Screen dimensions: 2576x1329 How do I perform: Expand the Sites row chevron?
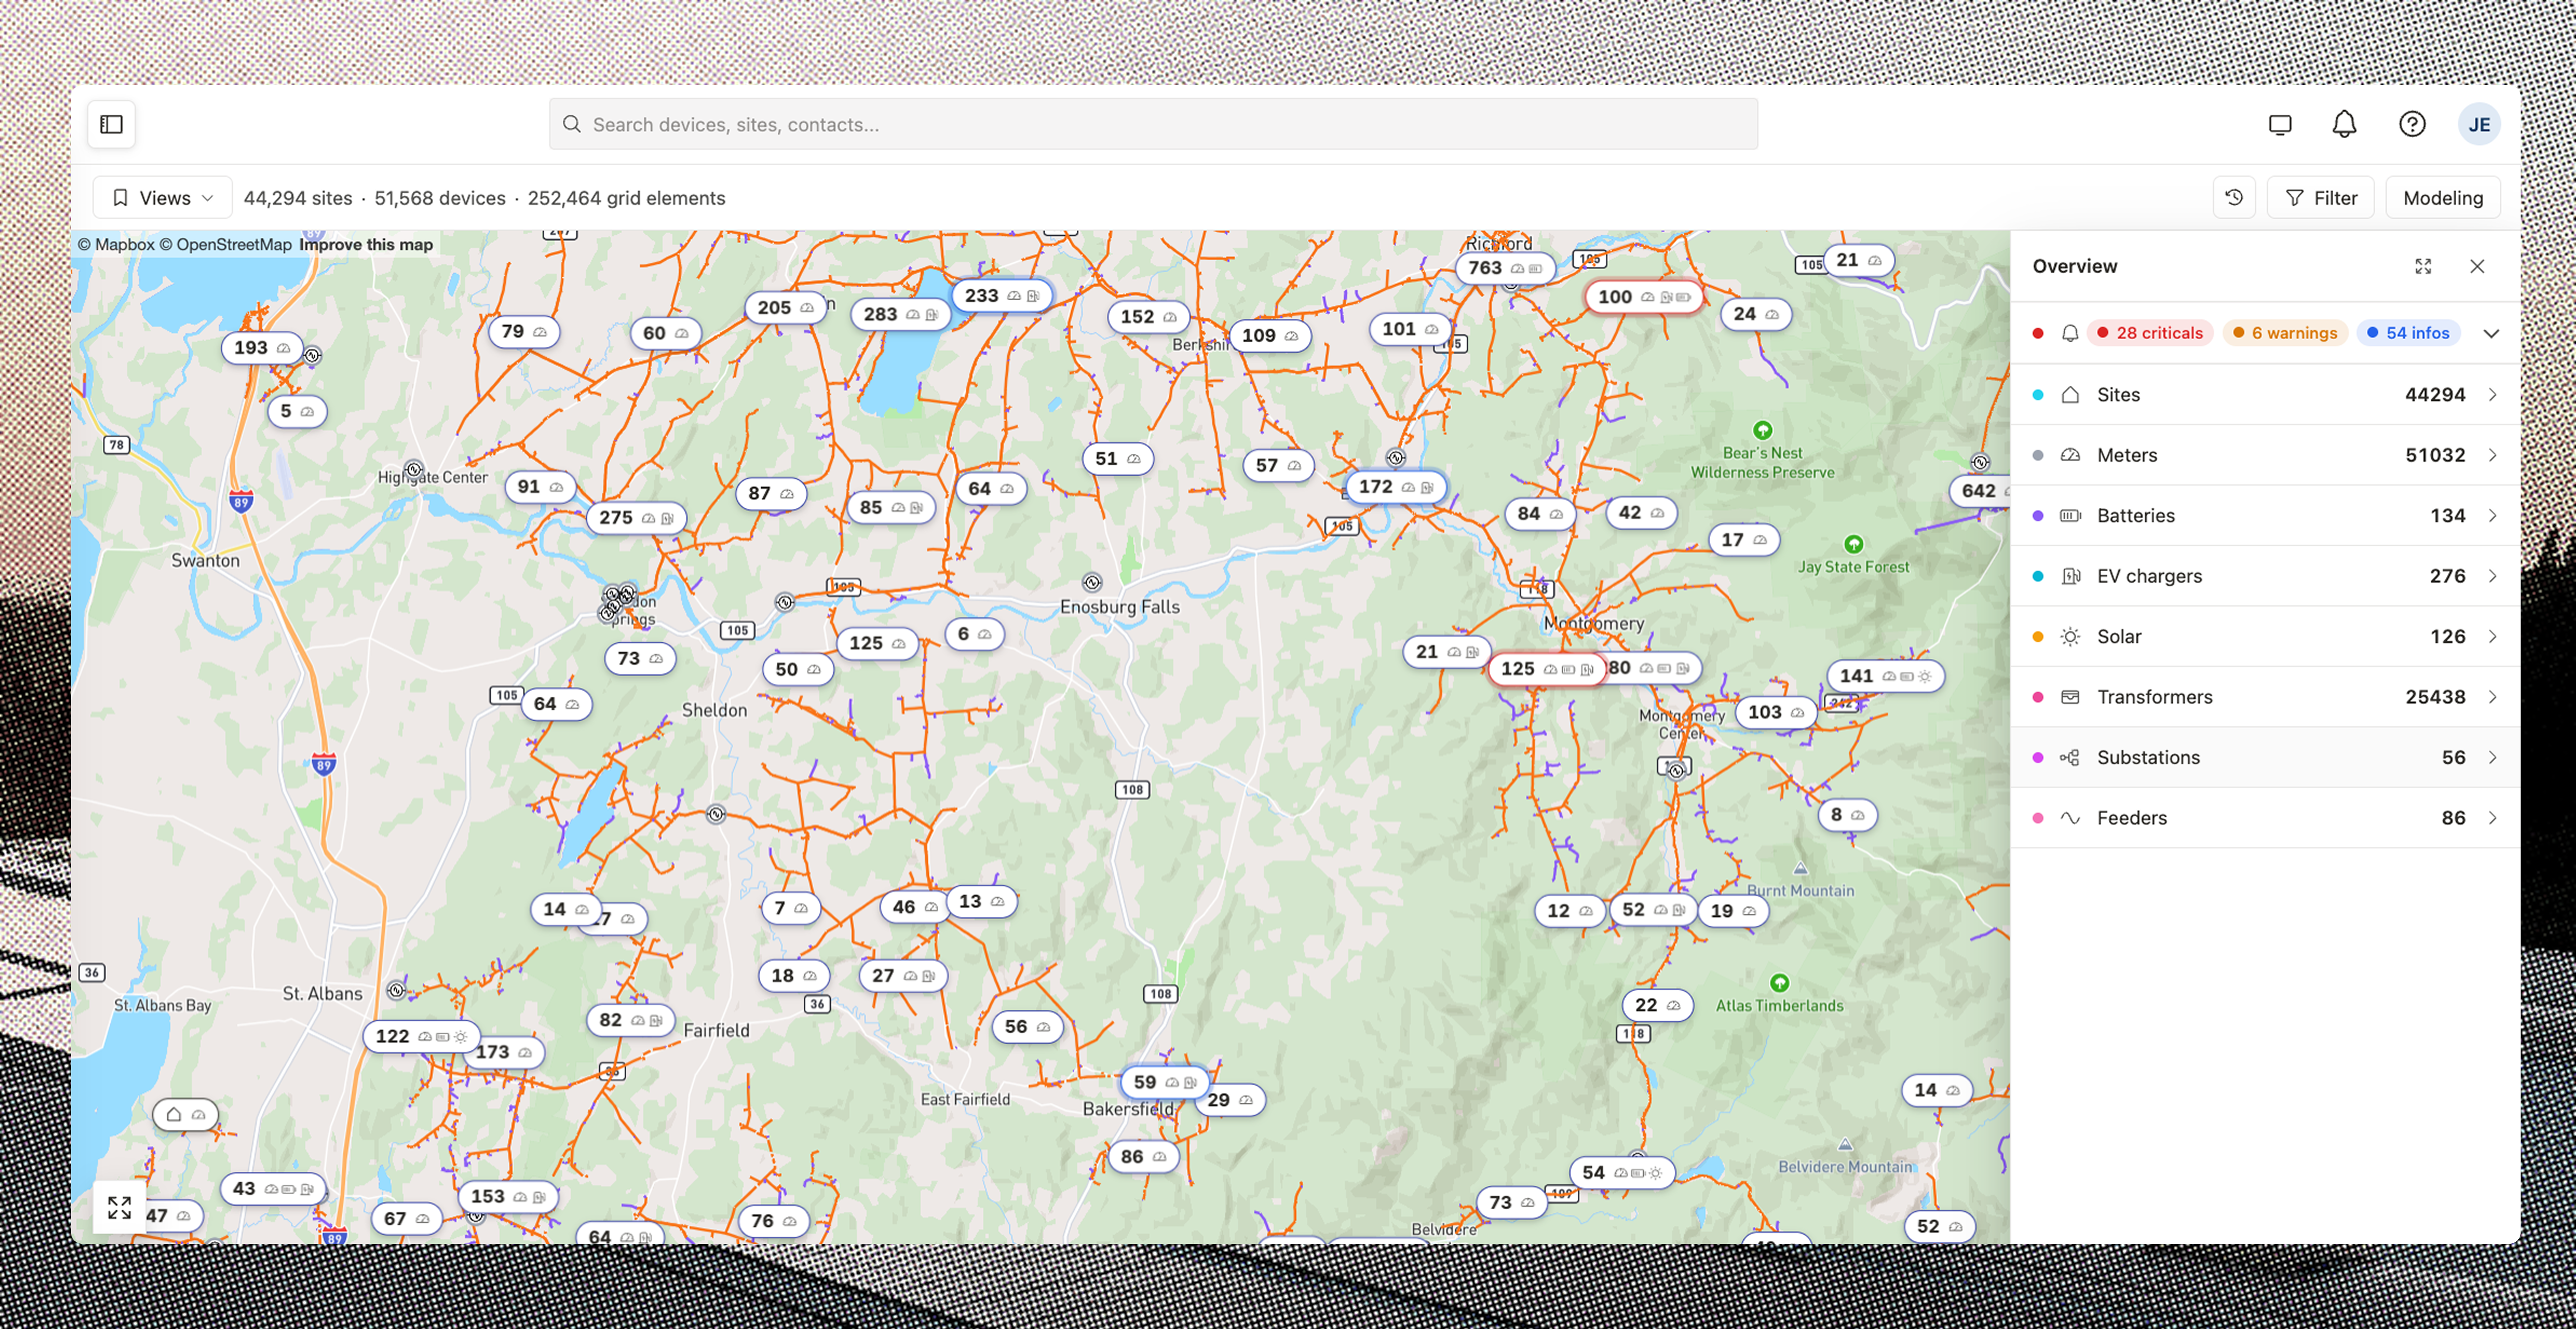(x=2492, y=395)
